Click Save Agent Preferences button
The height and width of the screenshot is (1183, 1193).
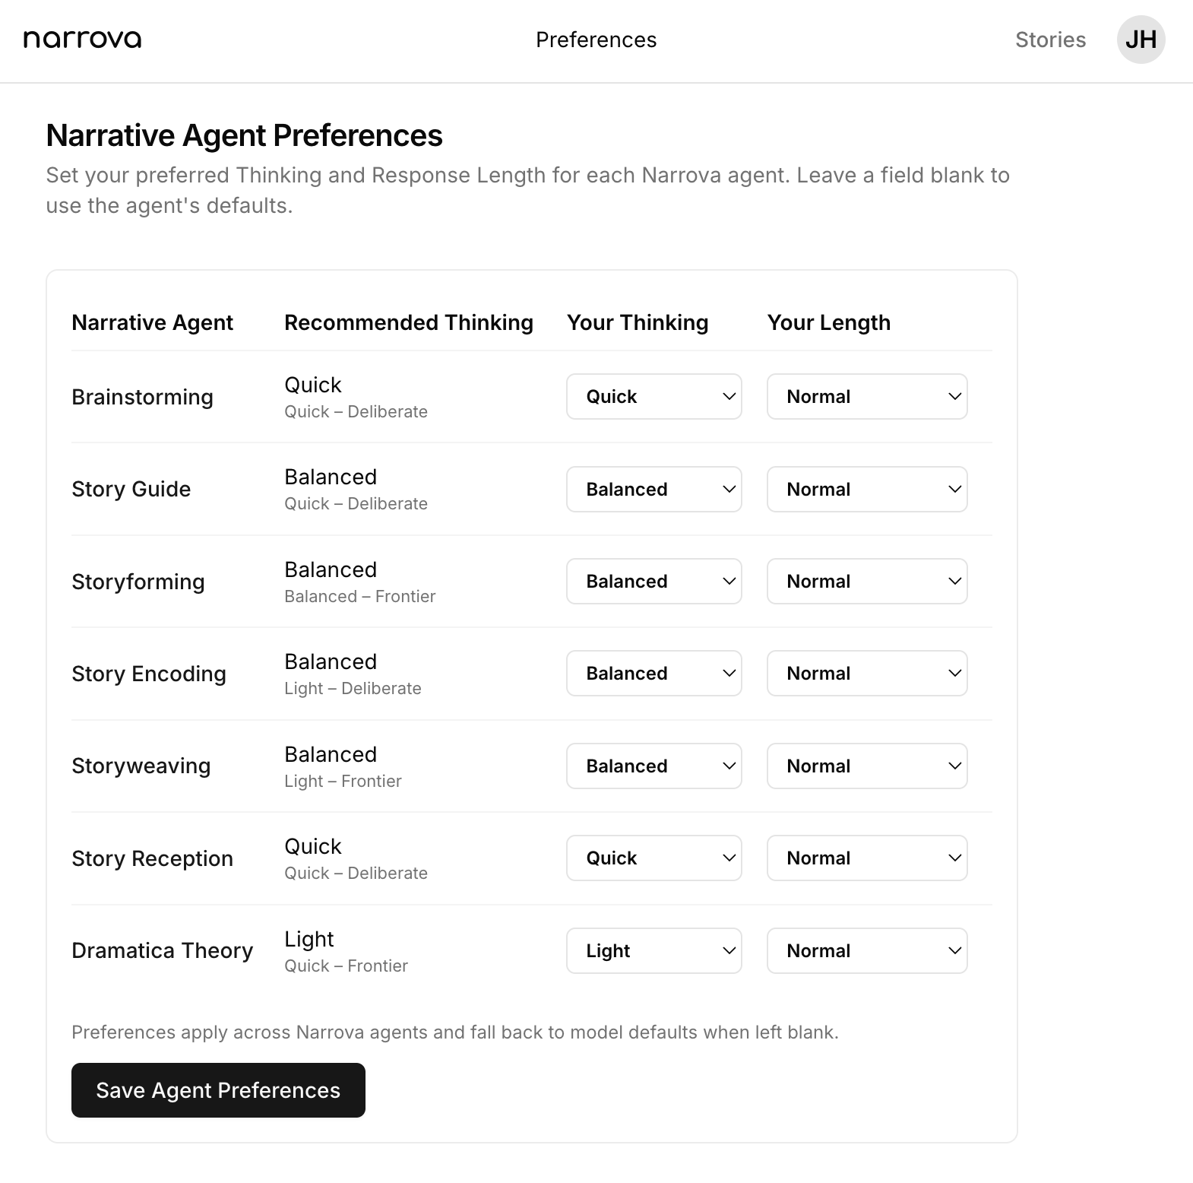(218, 1090)
